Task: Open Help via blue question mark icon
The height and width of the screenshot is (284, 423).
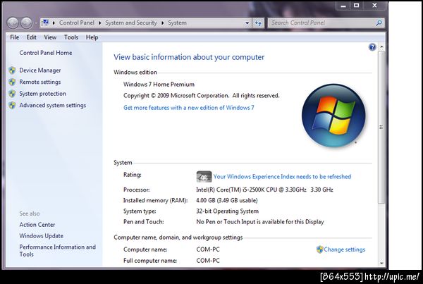Action: point(372,47)
